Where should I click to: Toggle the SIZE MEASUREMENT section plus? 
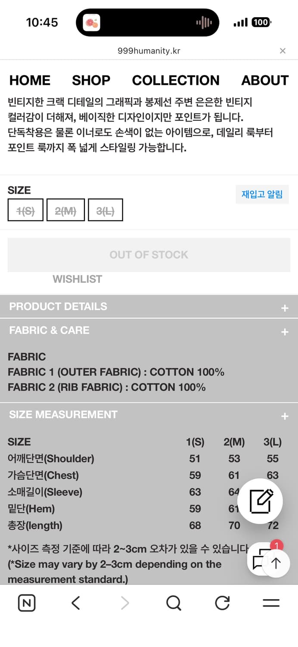click(284, 416)
